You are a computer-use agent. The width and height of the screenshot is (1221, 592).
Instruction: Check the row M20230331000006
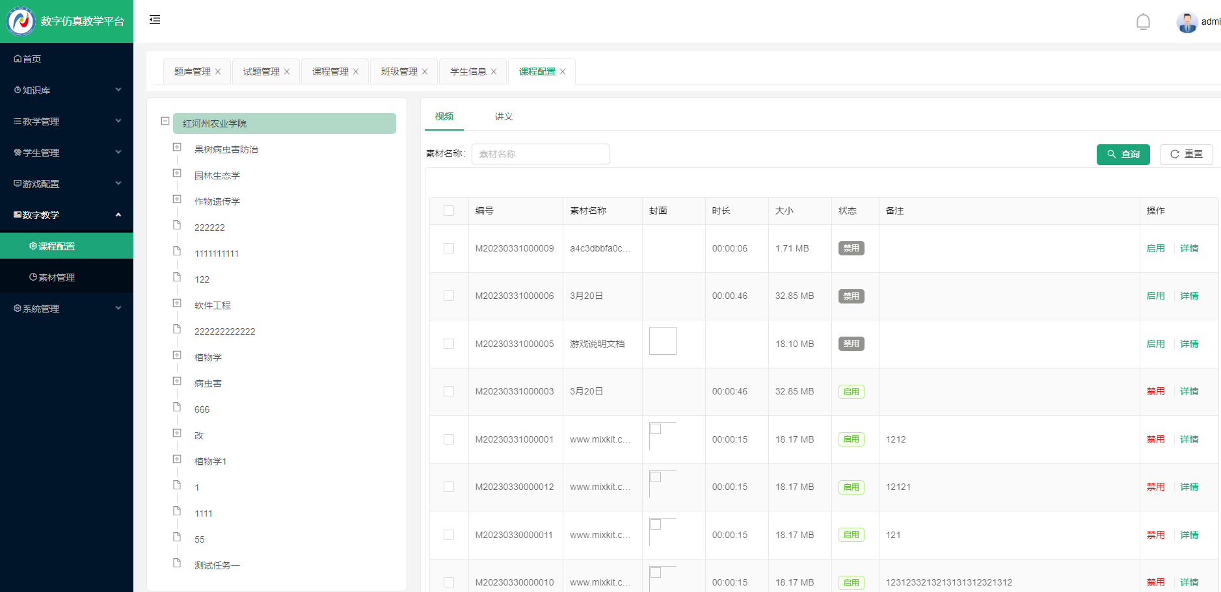tap(449, 296)
